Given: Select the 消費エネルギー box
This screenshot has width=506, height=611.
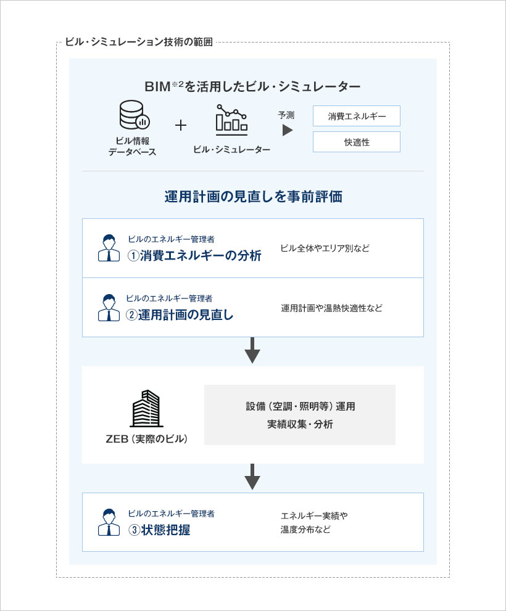Looking at the screenshot, I should pos(357,116).
